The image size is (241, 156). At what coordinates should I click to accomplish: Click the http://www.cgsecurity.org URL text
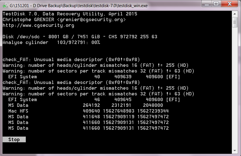38,25
